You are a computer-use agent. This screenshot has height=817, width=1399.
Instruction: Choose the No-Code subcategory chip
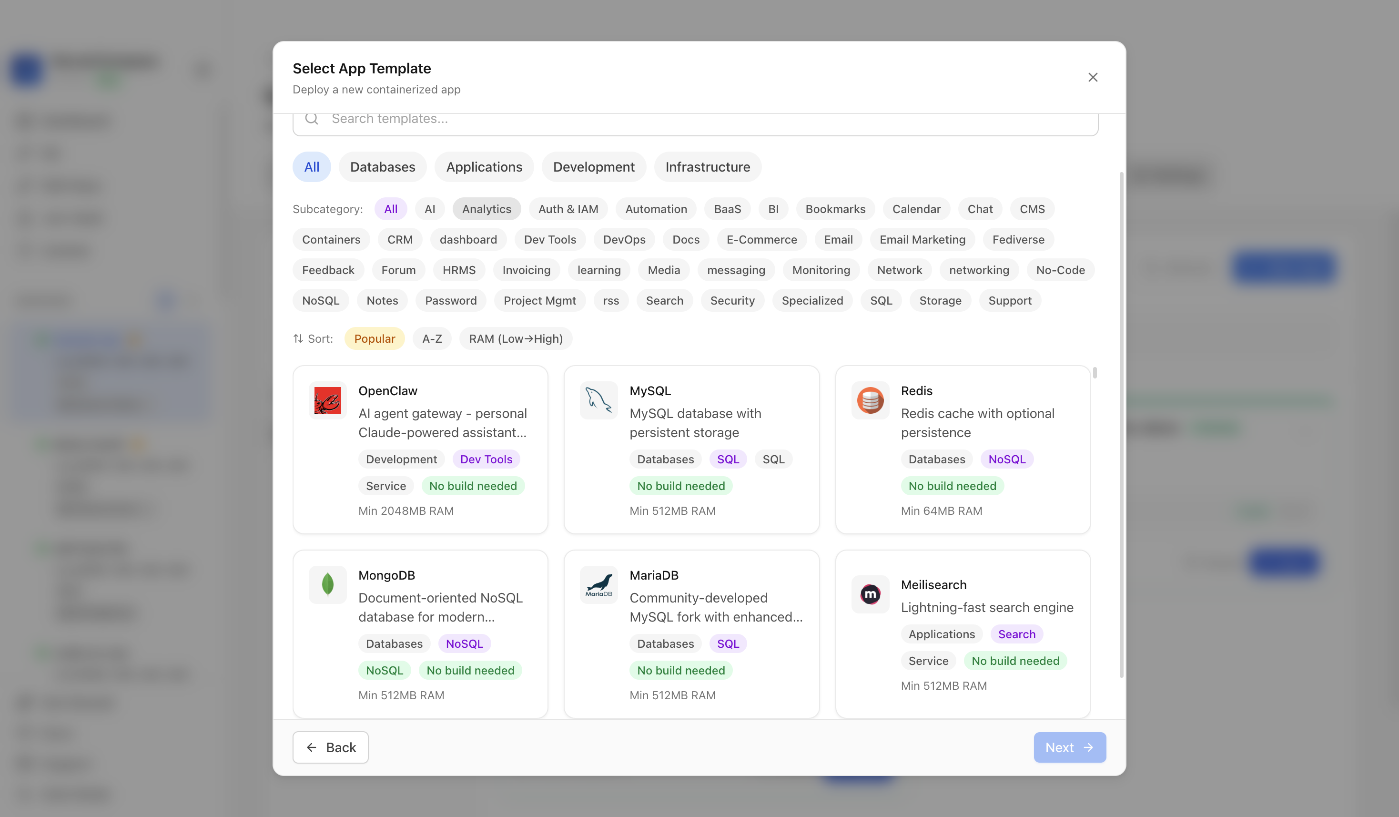click(1060, 270)
